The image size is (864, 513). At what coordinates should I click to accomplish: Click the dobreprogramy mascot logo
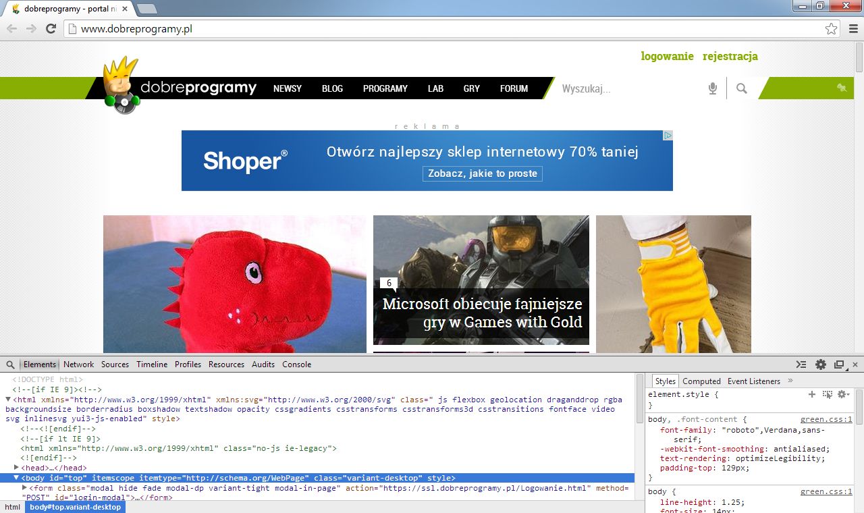click(122, 85)
